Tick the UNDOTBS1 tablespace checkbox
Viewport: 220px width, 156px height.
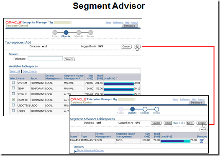pos(13,105)
